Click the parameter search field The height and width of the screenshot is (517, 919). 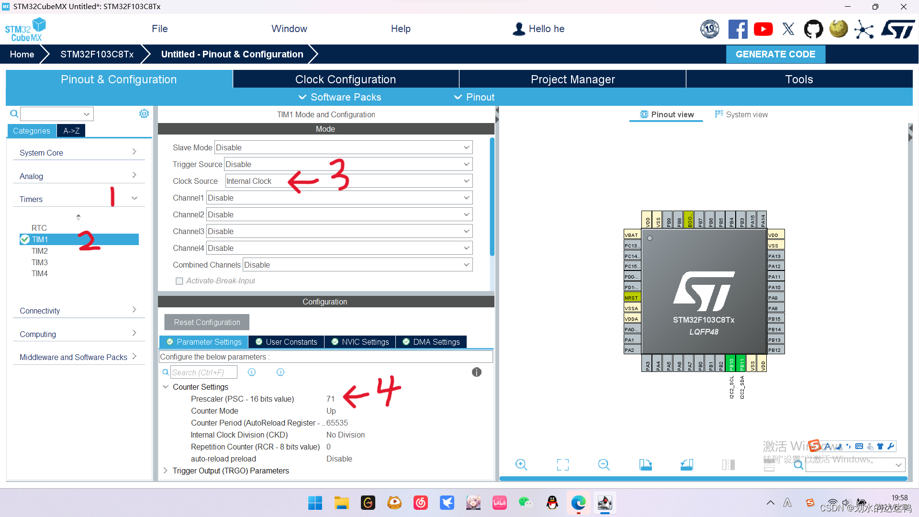(x=204, y=372)
